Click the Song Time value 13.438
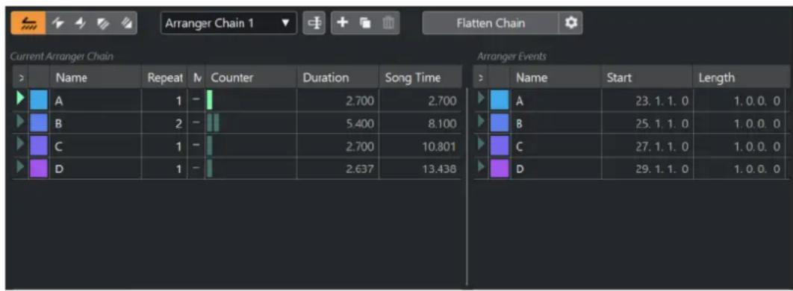 click(x=439, y=169)
